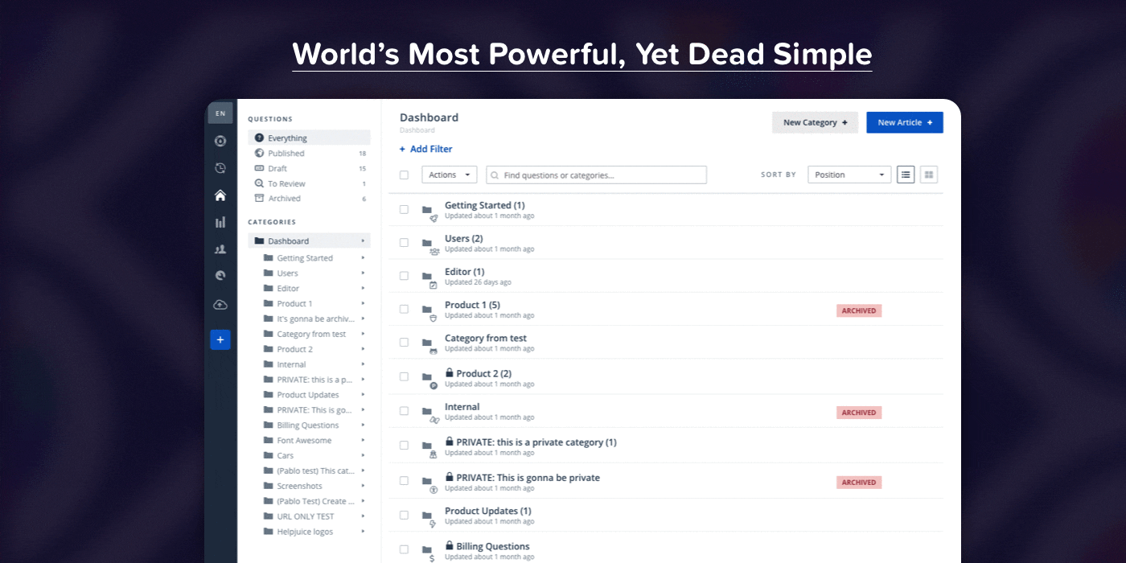
Task: Check the Product Updates (1) row checkbox
Action: (x=404, y=515)
